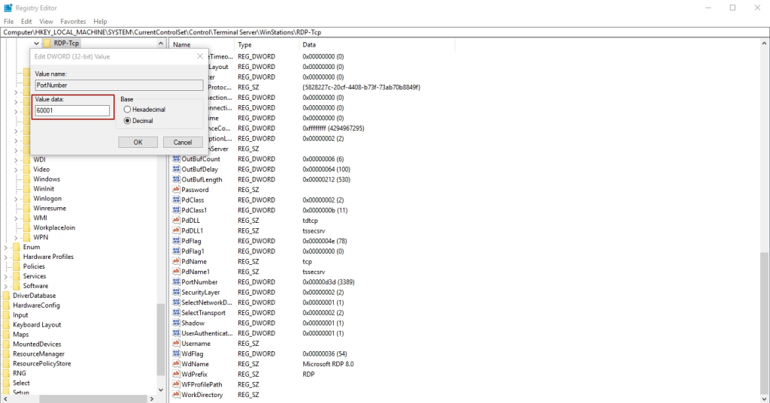Click the SecurityLayer DWORD value icon
The height and width of the screenshot is (403, 770).
pos(176,292)
